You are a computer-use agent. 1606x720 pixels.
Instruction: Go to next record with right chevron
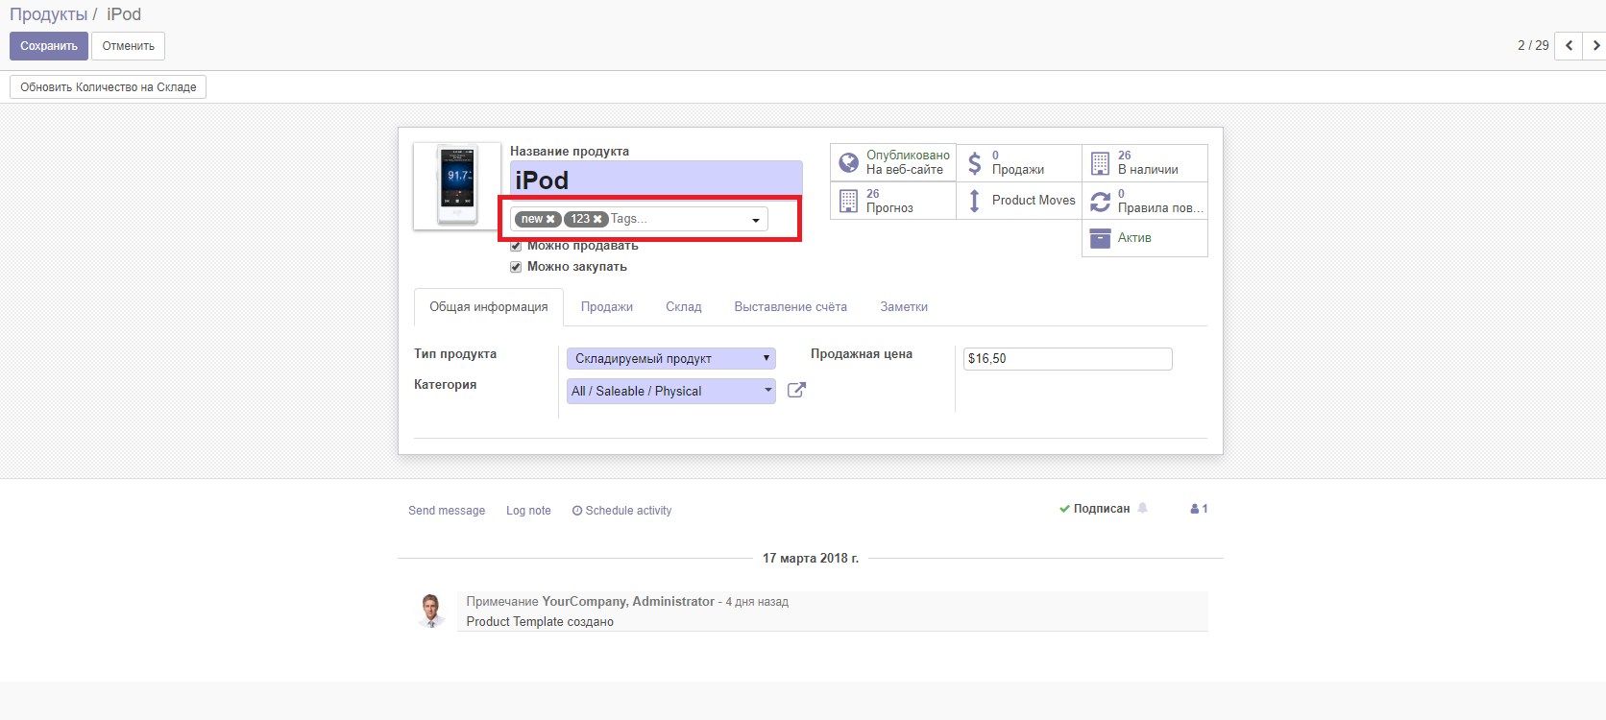[x=1595, y=45]
